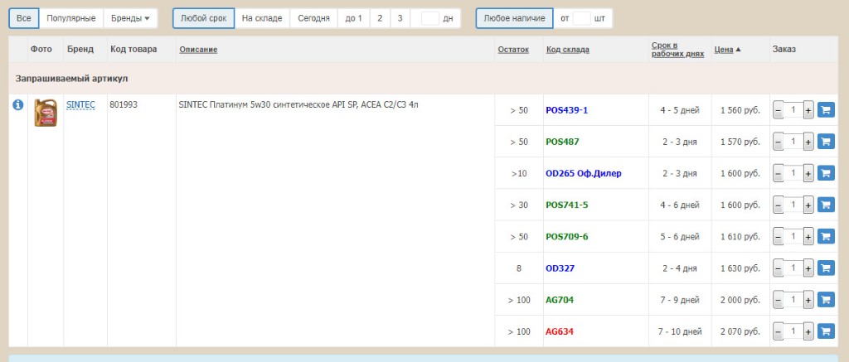Sort table by Код склада column
This screenshot has width=849, height=362.
pos(567,50)
